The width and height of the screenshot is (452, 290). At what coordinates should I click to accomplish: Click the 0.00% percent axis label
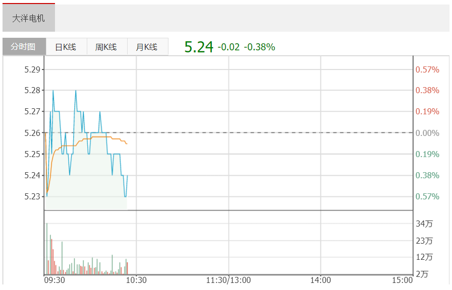[x=427, y=133]
